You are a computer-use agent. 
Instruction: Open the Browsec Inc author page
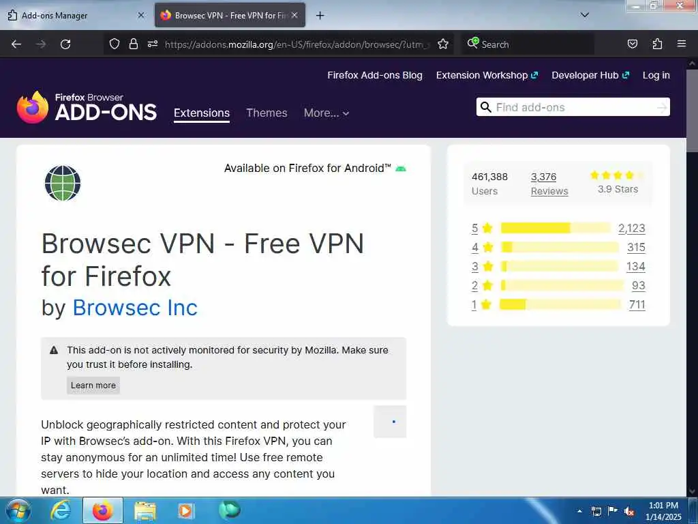135,308
